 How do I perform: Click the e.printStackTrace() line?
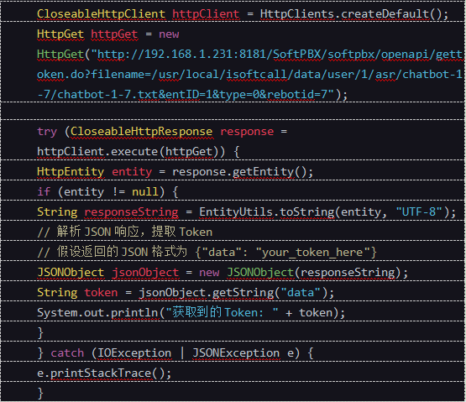coord(104,373)
